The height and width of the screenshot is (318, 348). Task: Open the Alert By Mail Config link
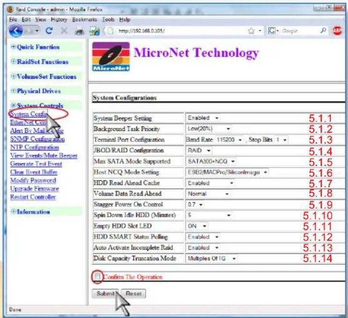pos(37,131)
